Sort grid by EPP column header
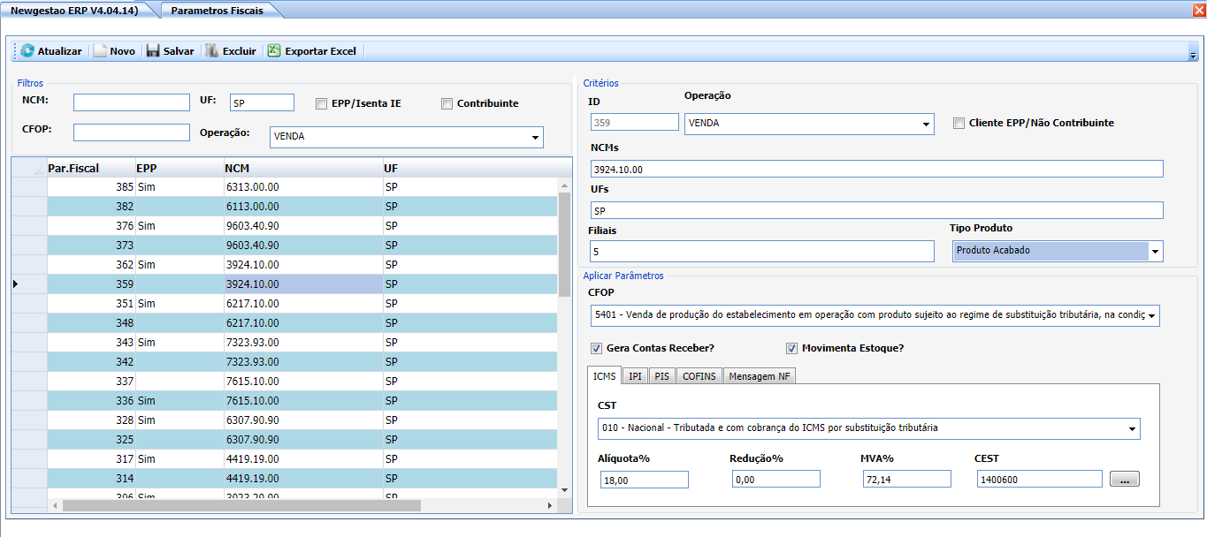The width and height of the screenshot is (1207, 537). [180, 168]
